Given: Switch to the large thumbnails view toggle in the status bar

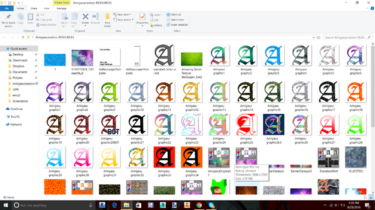Looking at the screenshot, I should coord(371,197).
